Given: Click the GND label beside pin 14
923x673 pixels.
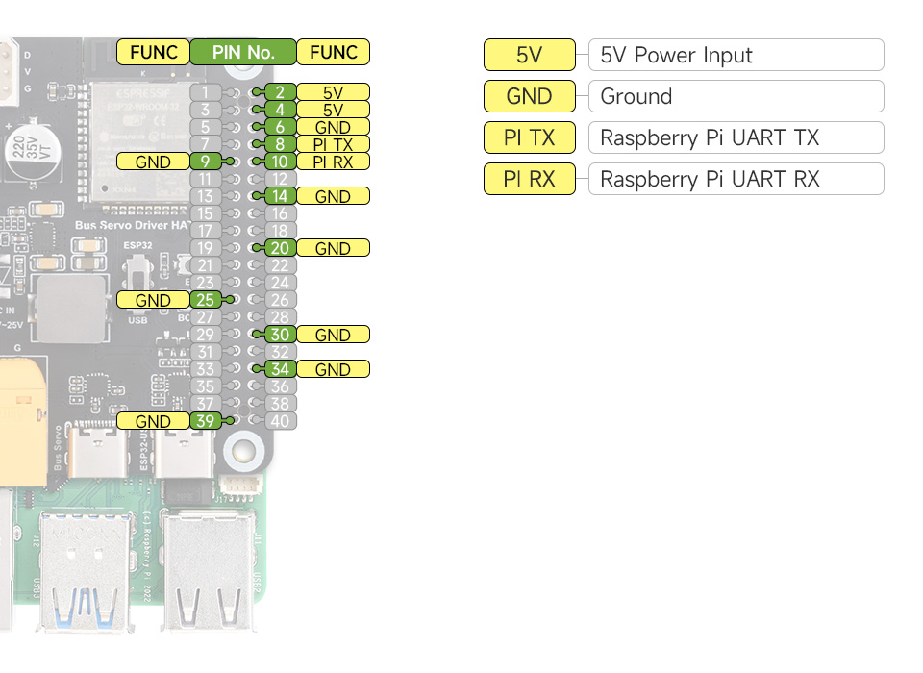Looking at the screenshot, I should point(334,196).
